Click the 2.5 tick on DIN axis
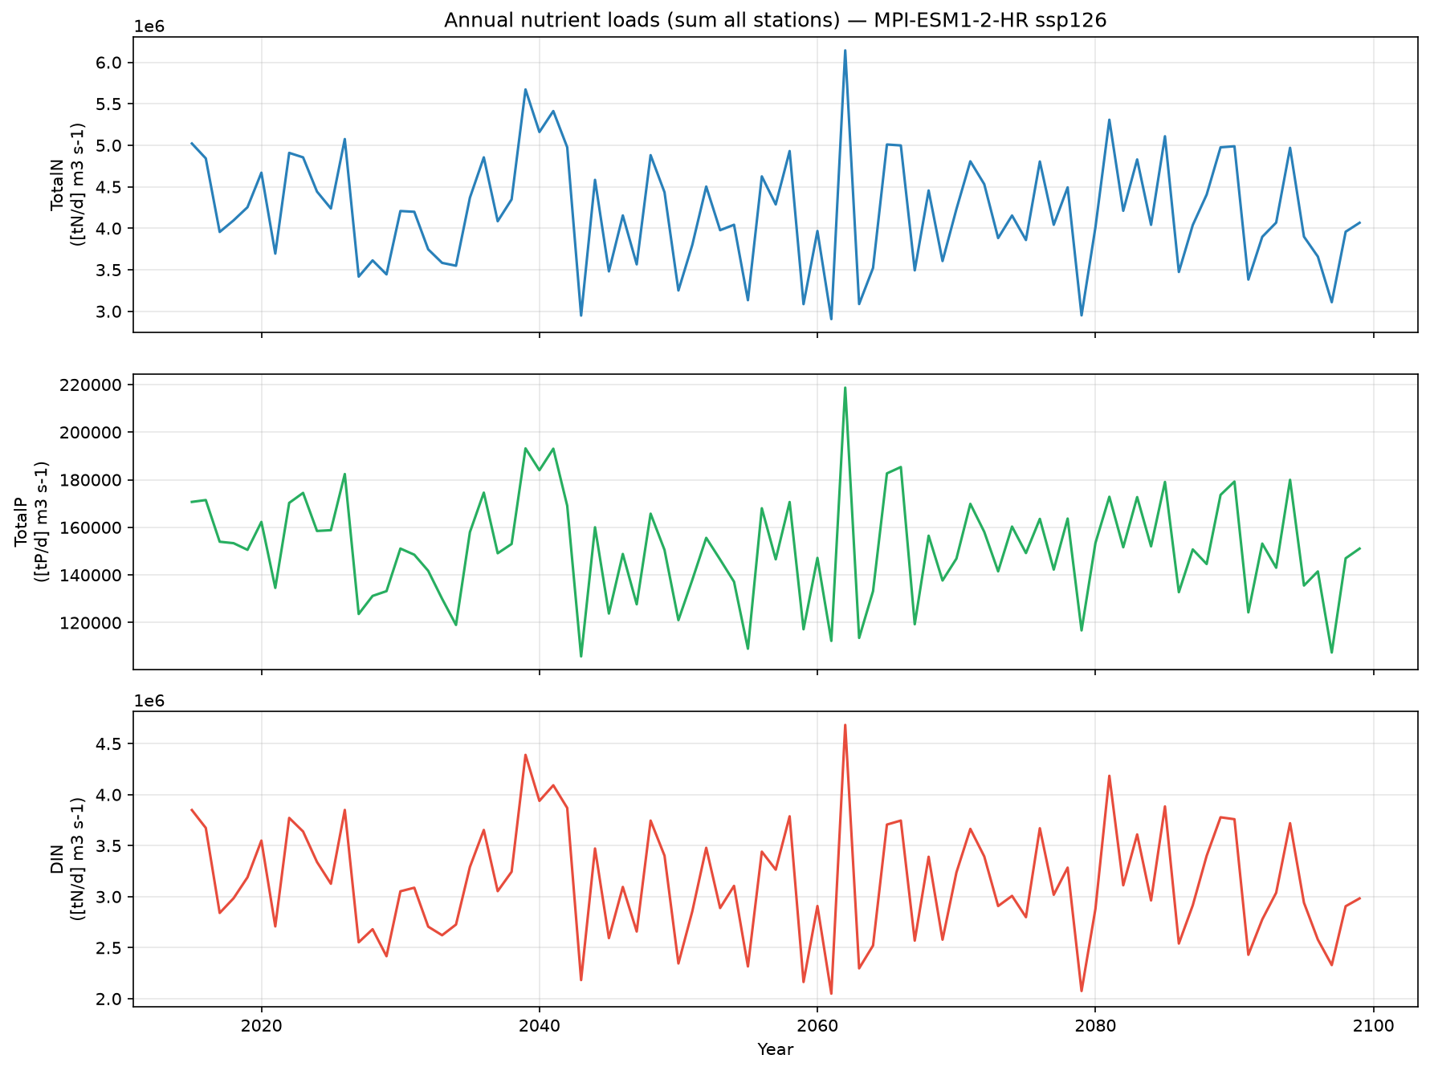 [111, 948]
